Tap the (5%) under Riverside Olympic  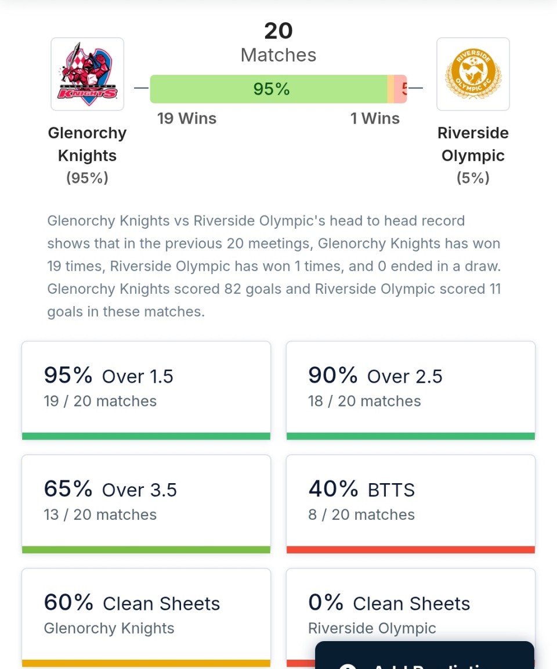click(x=473, y=178)
